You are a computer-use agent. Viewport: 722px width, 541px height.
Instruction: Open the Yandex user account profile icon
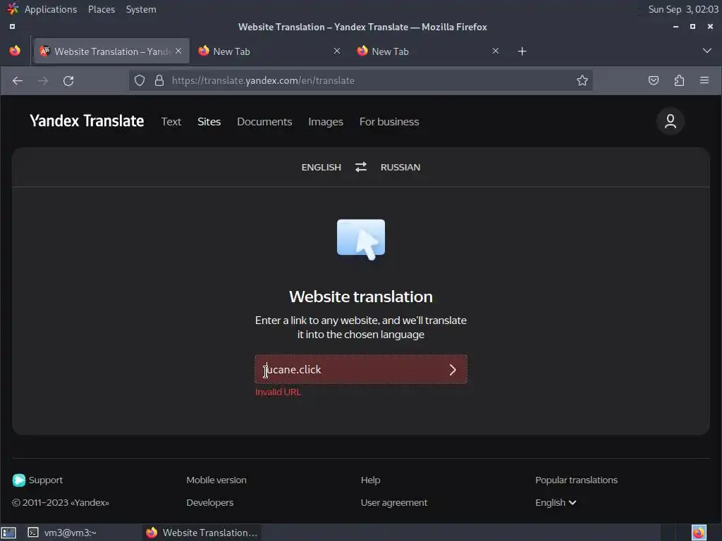coord(671,121)
